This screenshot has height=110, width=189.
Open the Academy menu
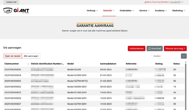tap(161, 11)
